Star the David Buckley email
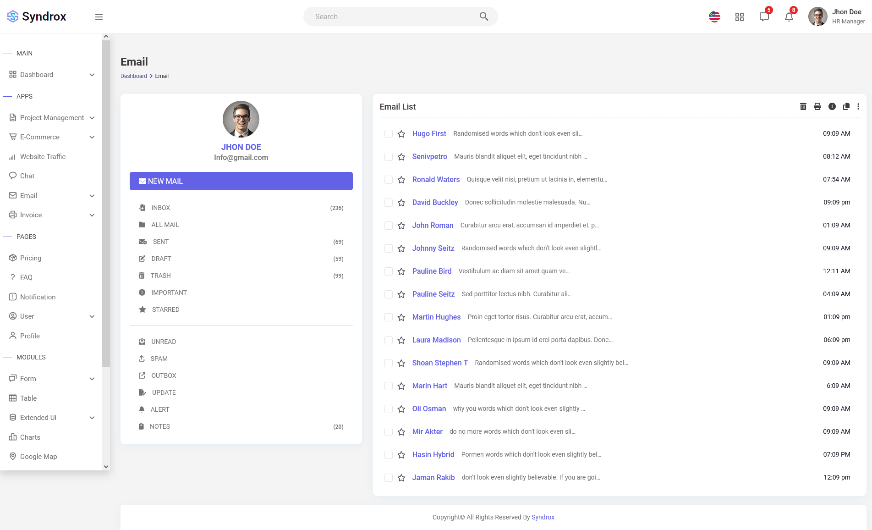 pyautogui.click(x=401, y=203)
